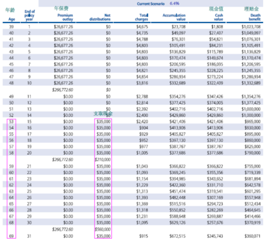The image size is (265, 240).
Task: Click the $210,000 distributions subtotal
Action: coord(103,160)
